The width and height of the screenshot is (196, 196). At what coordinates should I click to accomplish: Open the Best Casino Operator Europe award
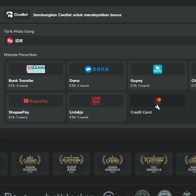[30, 164]
